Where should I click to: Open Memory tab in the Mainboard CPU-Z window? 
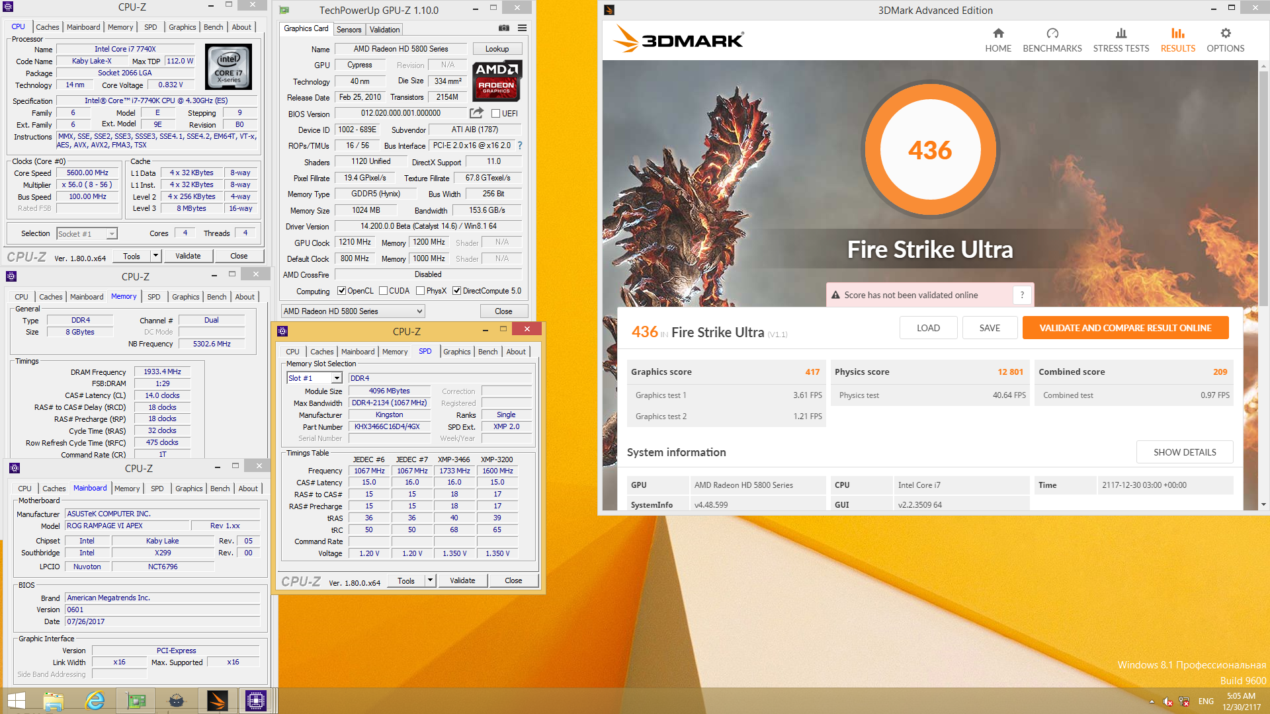click(x=126, y=489)
